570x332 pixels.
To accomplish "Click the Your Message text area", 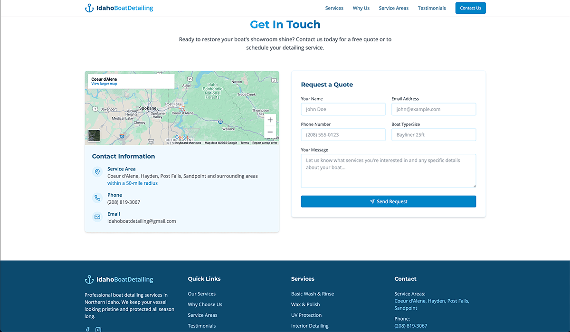I will (x=388, y=171).
